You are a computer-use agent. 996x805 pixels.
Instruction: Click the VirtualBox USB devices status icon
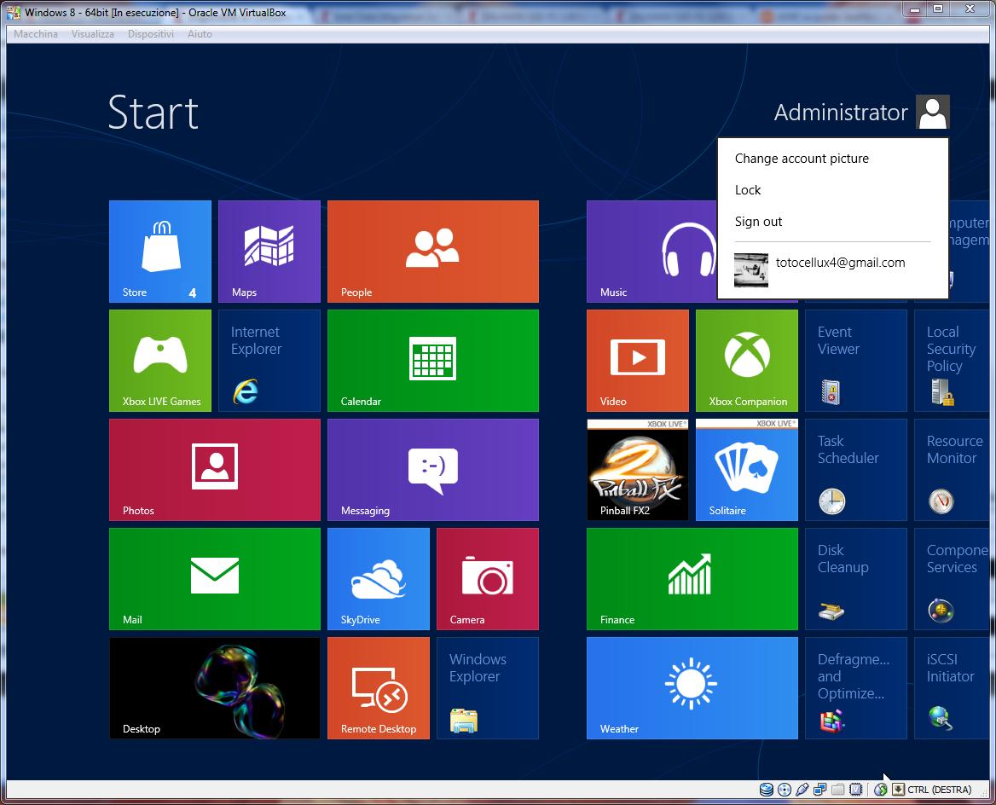[802, 790]
